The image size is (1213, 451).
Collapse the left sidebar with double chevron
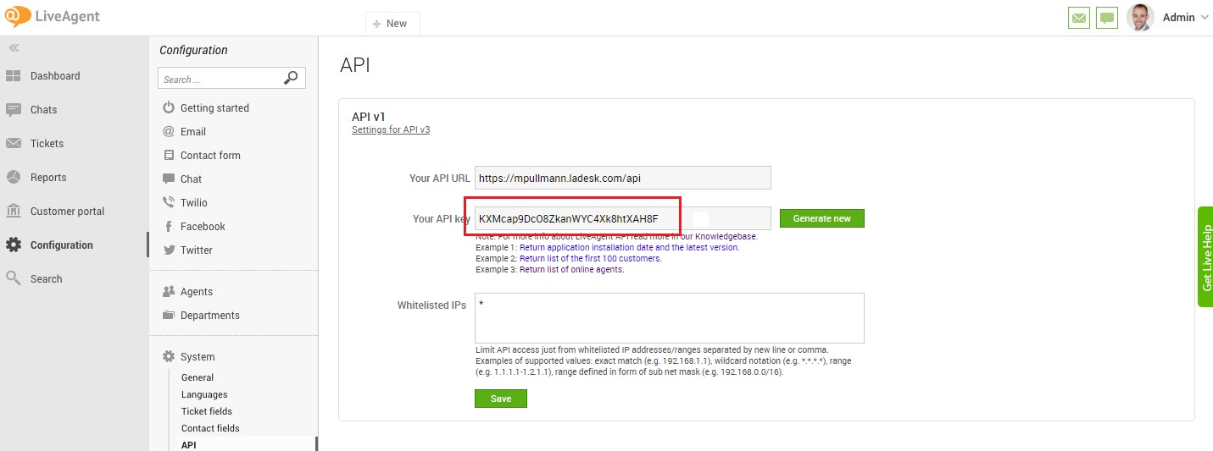(x=14, y=48)
